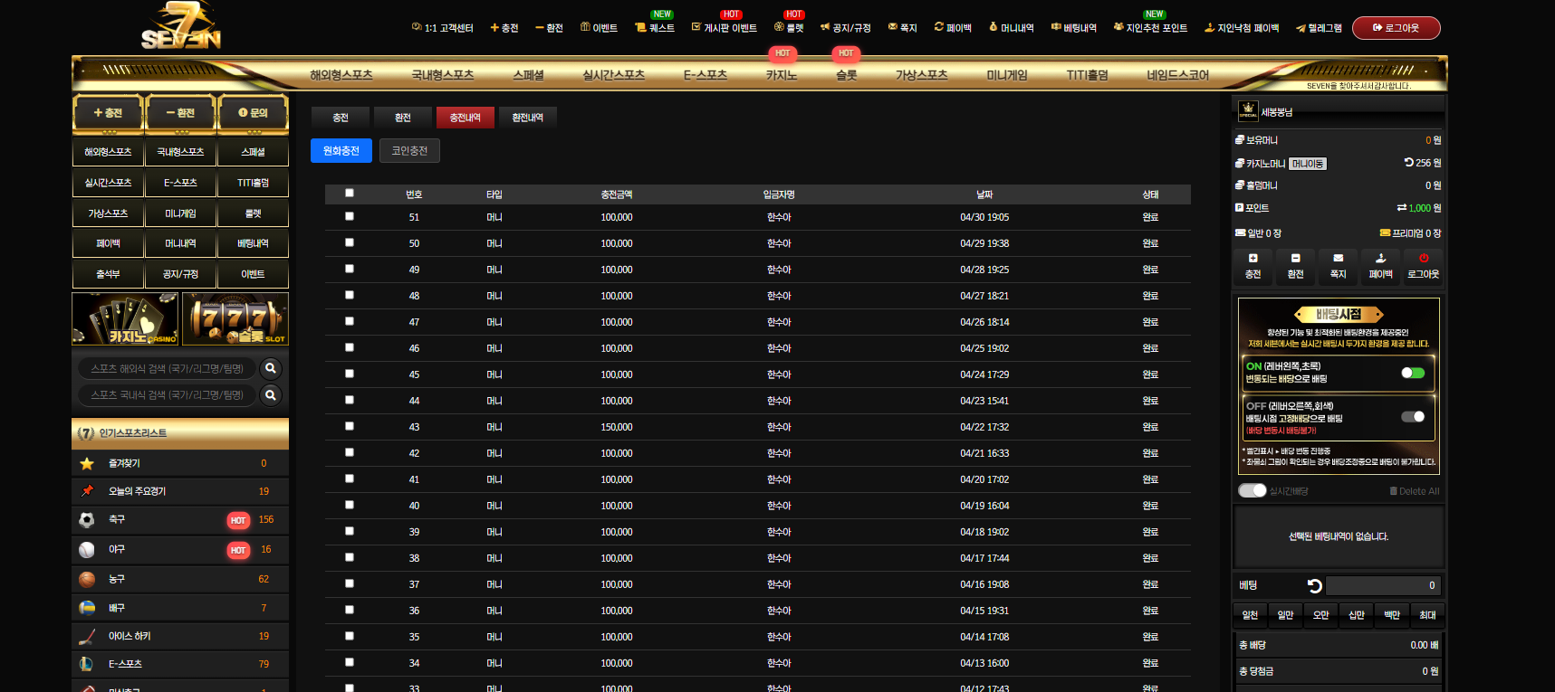Click the 머니이동 button next to 카지노머니

[1308, 164]
